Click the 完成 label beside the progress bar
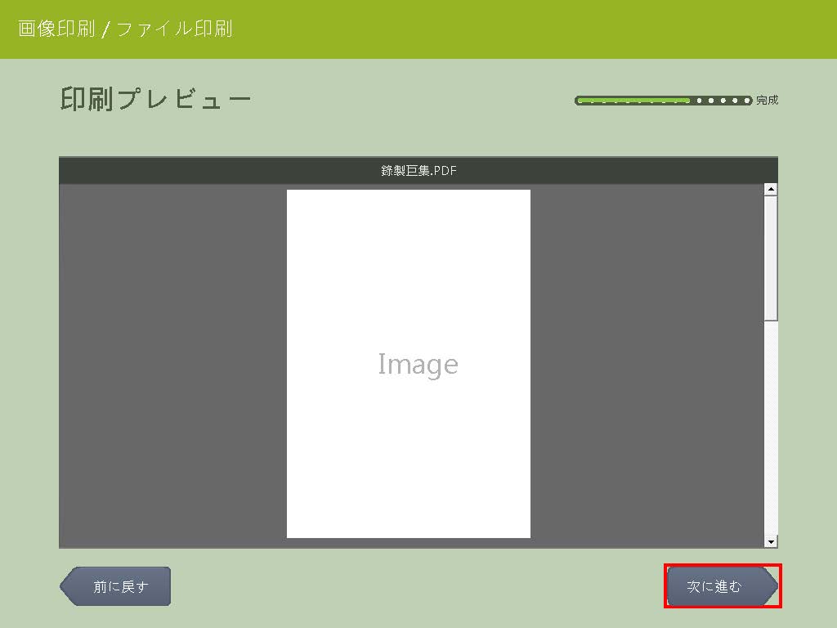The image size is (837, 628). point(767,100)
